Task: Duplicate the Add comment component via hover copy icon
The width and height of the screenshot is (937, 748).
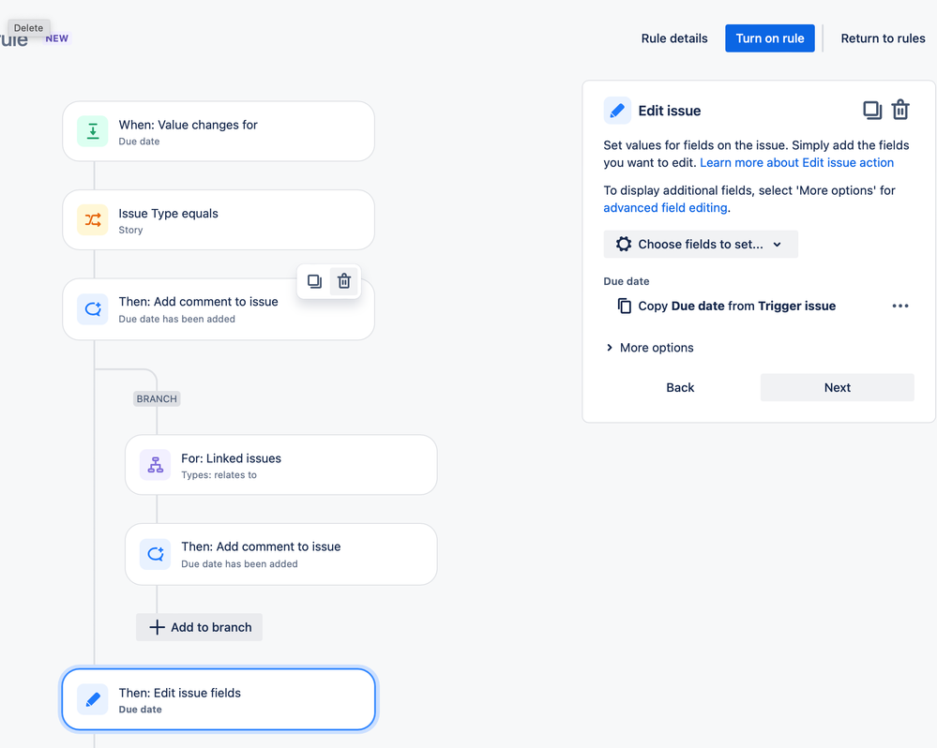Action: 314,281
